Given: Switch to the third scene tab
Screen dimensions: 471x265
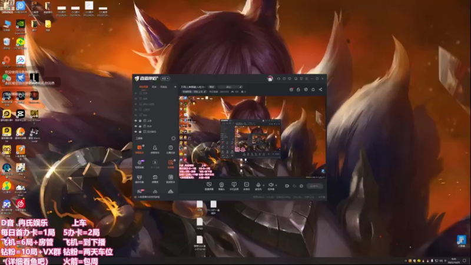Looking at the screenshot, I should coord(164,87).
